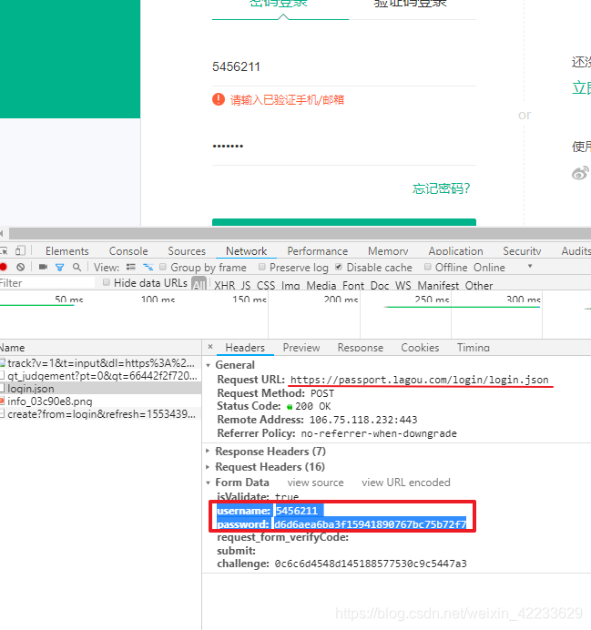The height and width of the screenshot is (630, 591).
Task: Select the Network tab
Action: click(246, 251)
